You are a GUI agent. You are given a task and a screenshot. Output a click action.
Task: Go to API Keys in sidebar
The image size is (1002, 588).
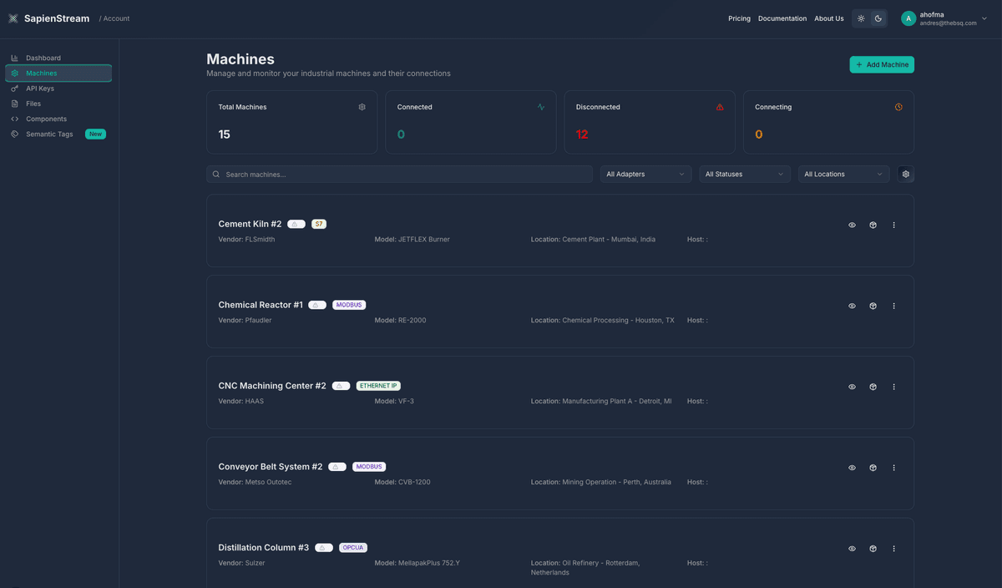click(x=40, y=89)
